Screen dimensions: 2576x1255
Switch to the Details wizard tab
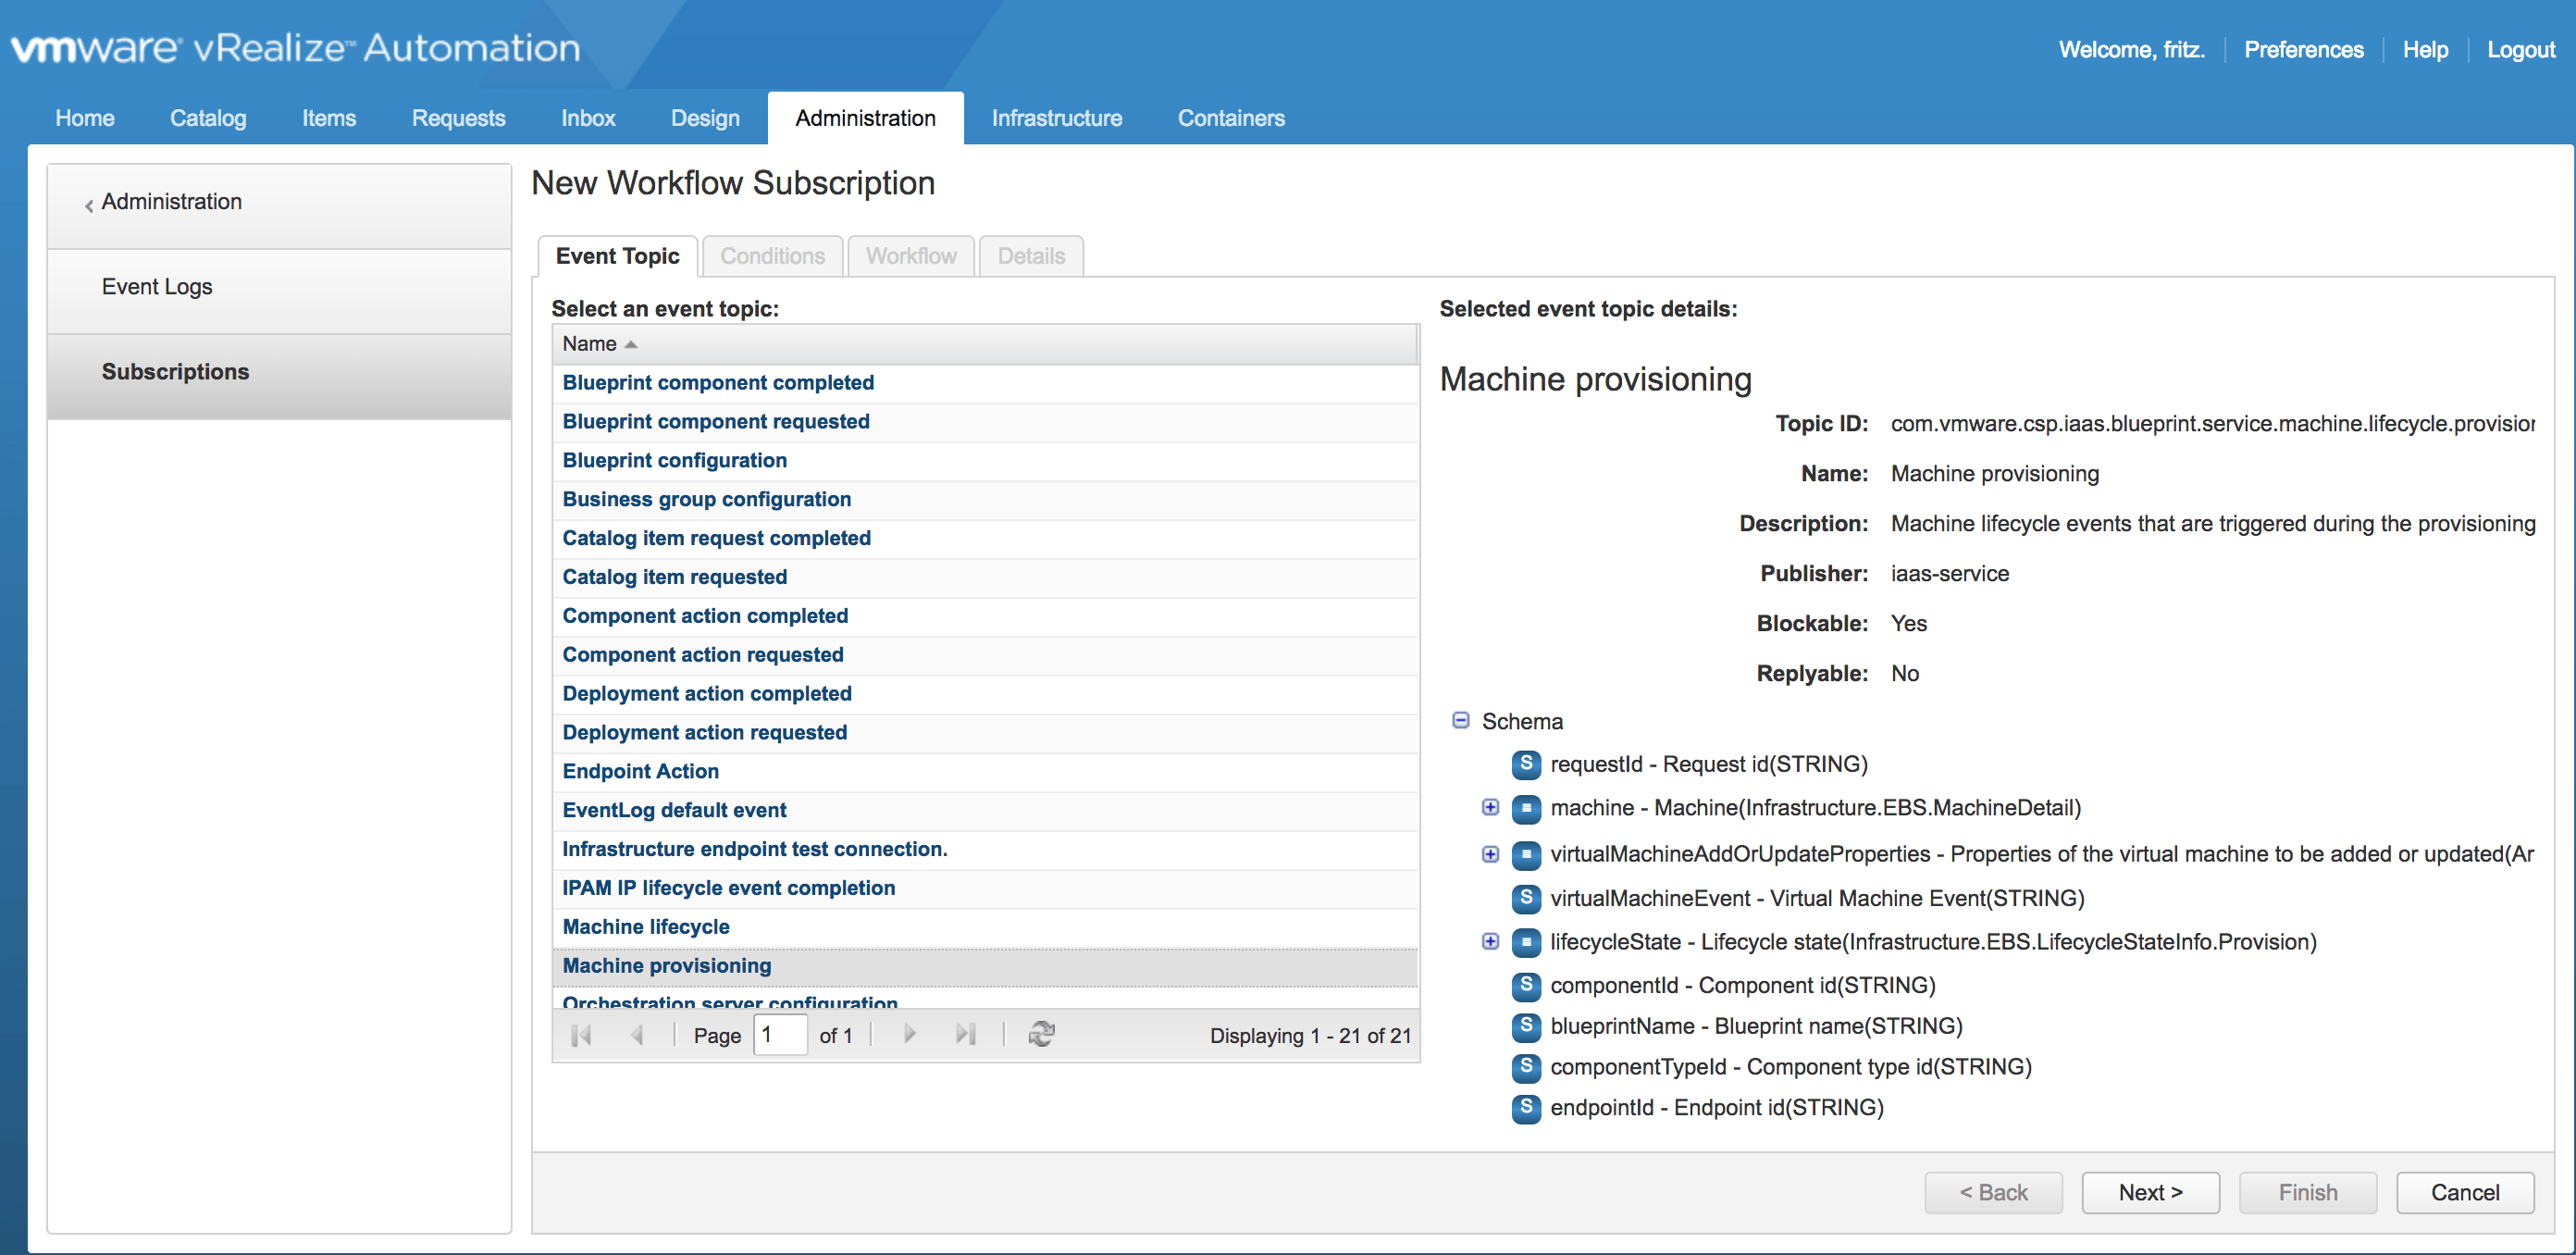point(1031,256)
